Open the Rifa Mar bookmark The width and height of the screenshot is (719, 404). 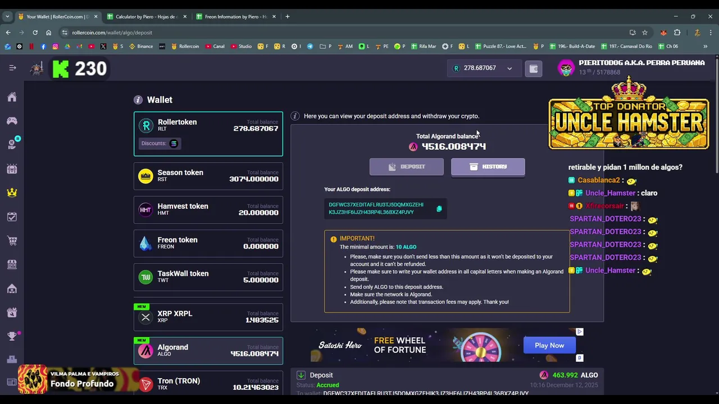click(423, 46)
